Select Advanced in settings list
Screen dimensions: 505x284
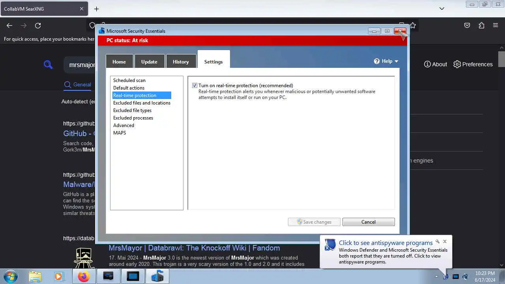point(123,125)
